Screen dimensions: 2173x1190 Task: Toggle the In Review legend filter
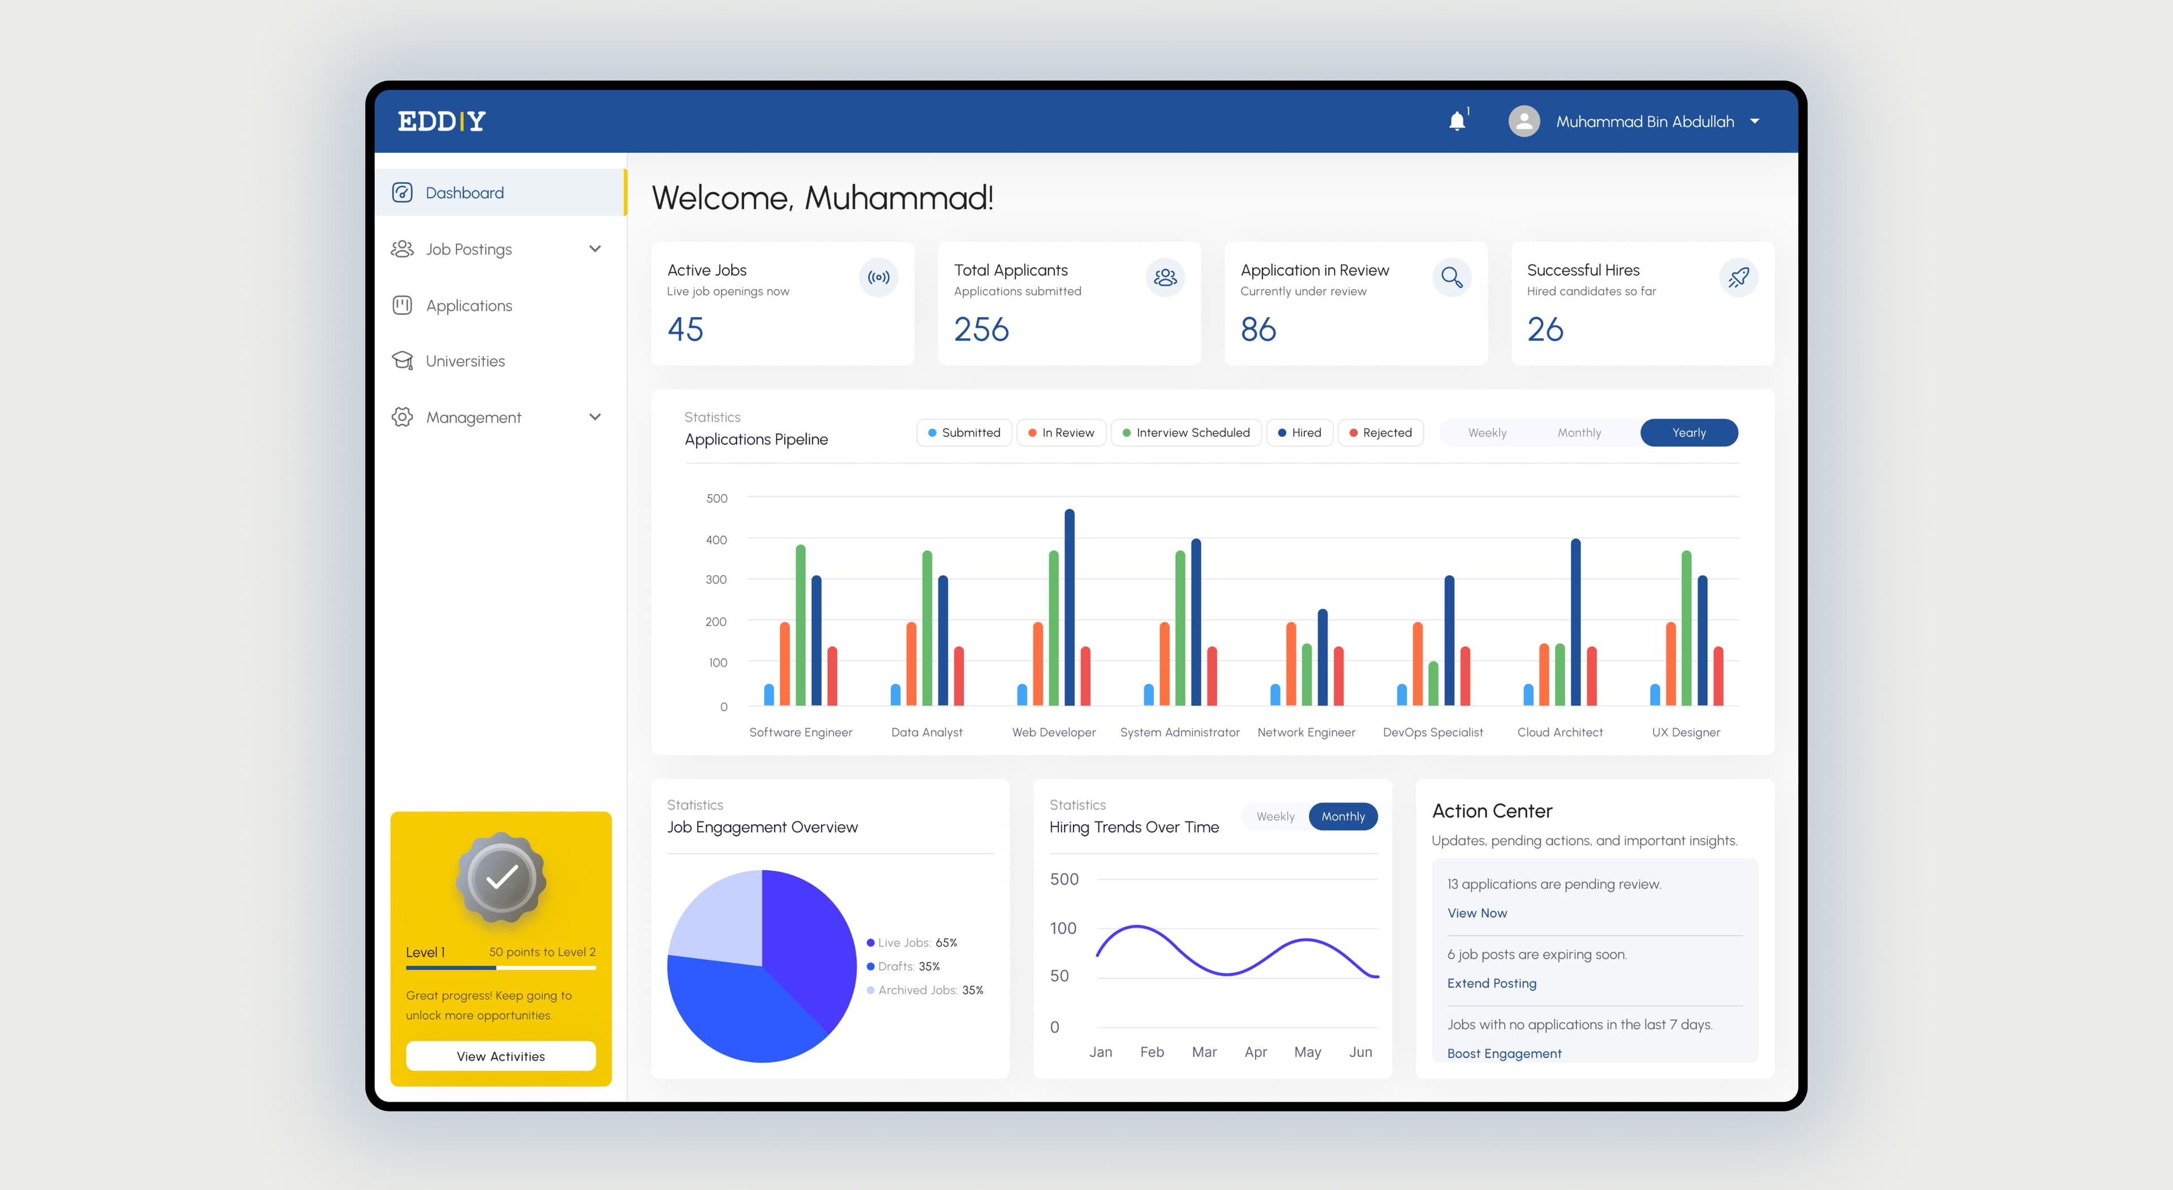click(1061, 432)
